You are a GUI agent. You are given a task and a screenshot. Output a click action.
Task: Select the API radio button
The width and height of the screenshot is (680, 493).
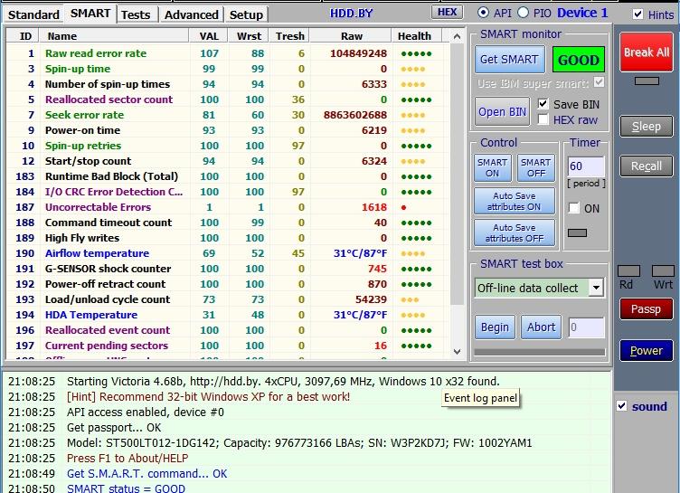(483, 13)
